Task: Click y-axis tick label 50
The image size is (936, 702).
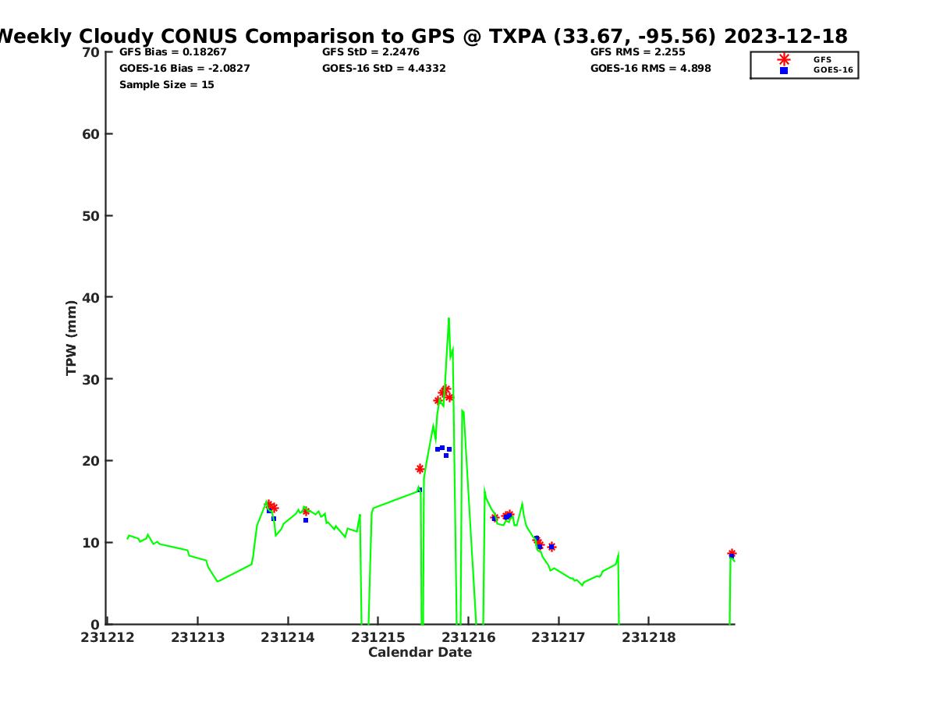Action: pyautogui.click(x=90, y=216)
